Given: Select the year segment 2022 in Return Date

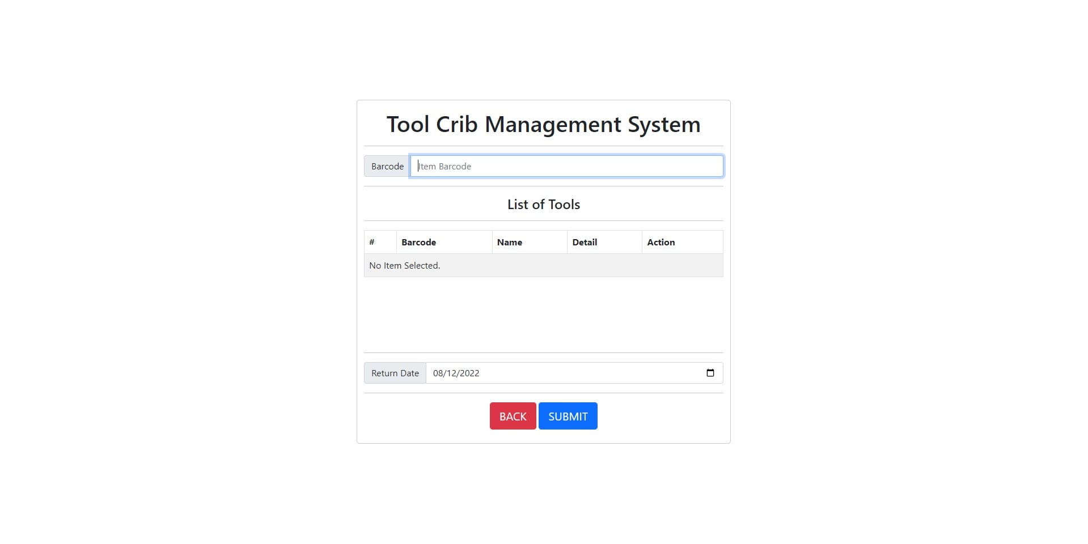Looking at the screenshot, I should click(469, 373).
